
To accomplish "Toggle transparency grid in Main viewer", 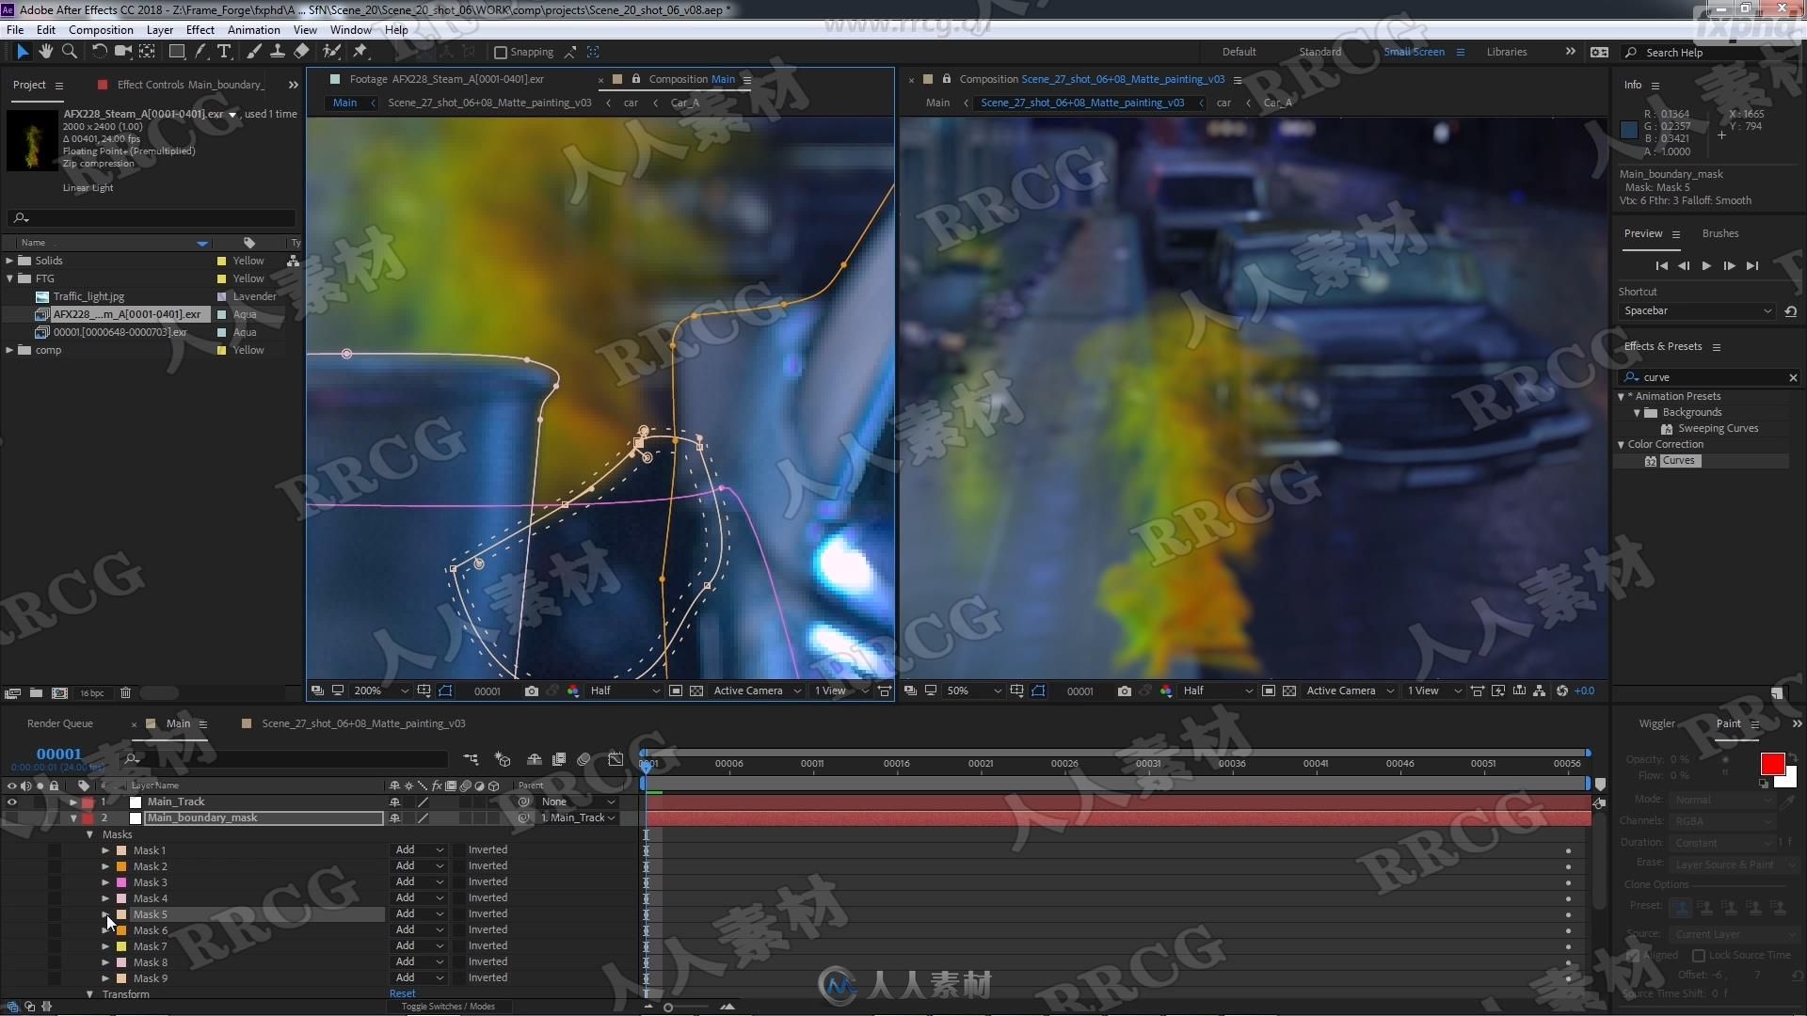I will coord(696,691).
